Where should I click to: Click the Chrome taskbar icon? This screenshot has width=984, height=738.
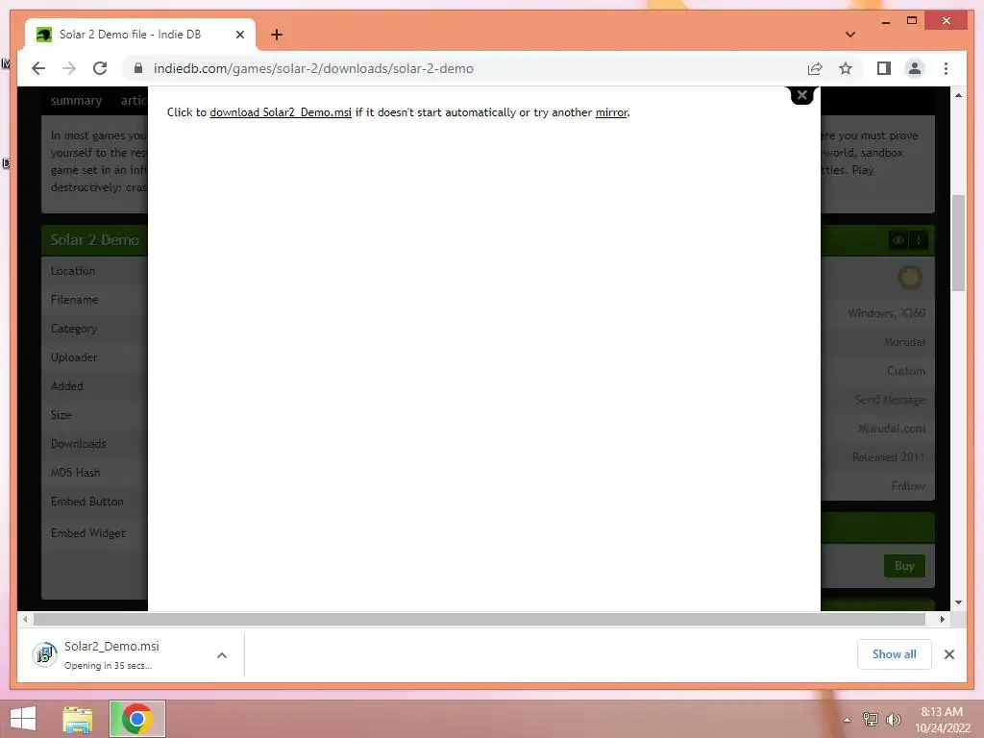pyautogui.click(x=136, y=719)
